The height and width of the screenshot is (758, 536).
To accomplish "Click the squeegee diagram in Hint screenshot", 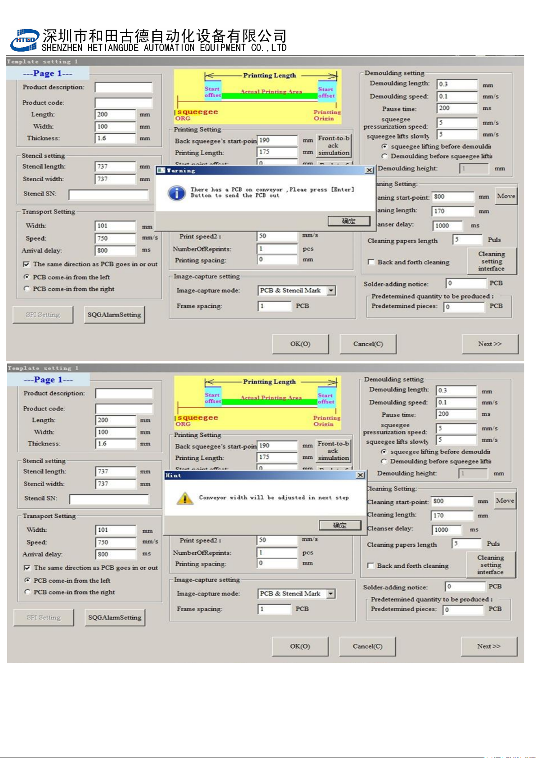I will [258, 402].
